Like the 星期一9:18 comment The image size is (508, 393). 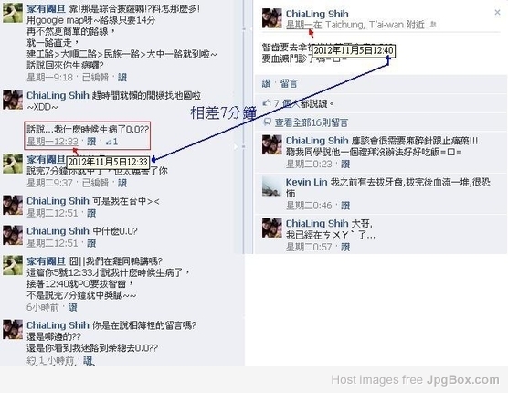pos(122,77)
